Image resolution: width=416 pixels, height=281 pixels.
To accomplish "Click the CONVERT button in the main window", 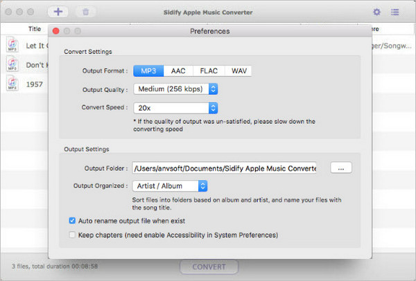I will (x=209, y=266).
